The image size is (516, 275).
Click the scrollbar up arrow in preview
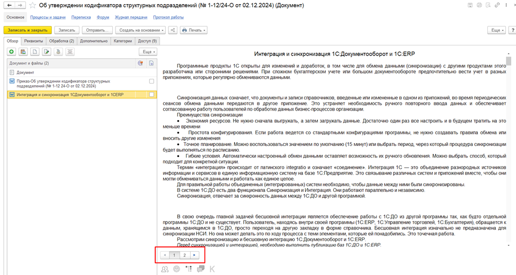click(x=509, y=53)
